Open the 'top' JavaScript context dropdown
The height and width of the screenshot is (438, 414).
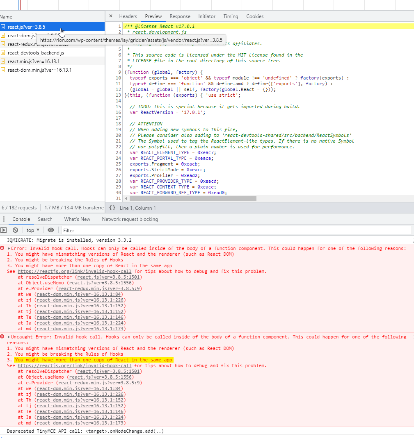[33, 230]
